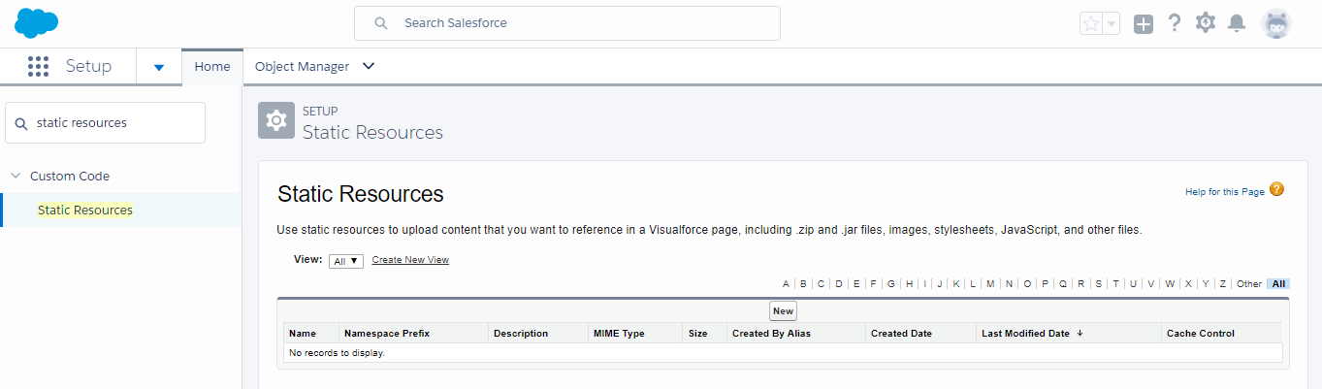Expand the Object Manager tab chevron
Image resolution: width=1322 pixels, height=389 pixels.
pyautogui.click(x=368, y=67)
